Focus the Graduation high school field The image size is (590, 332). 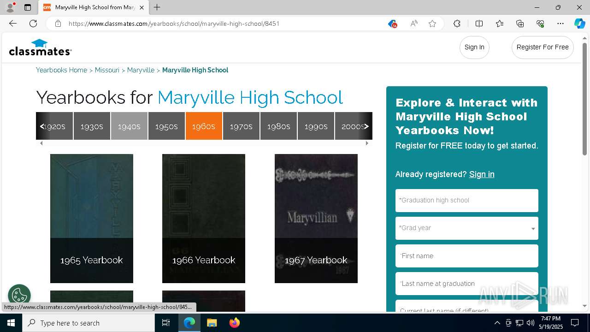pos(467,201)
